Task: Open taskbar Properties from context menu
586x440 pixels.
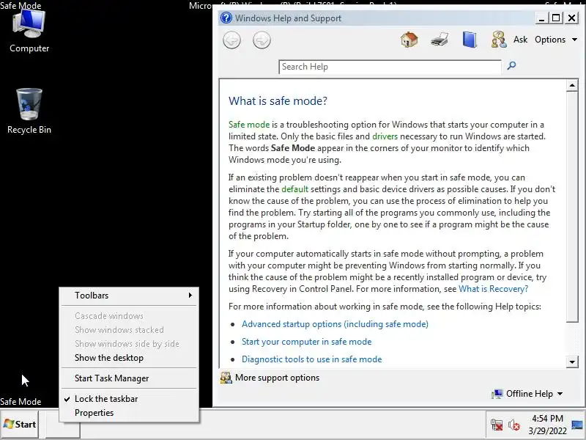Action: point(129,413)
